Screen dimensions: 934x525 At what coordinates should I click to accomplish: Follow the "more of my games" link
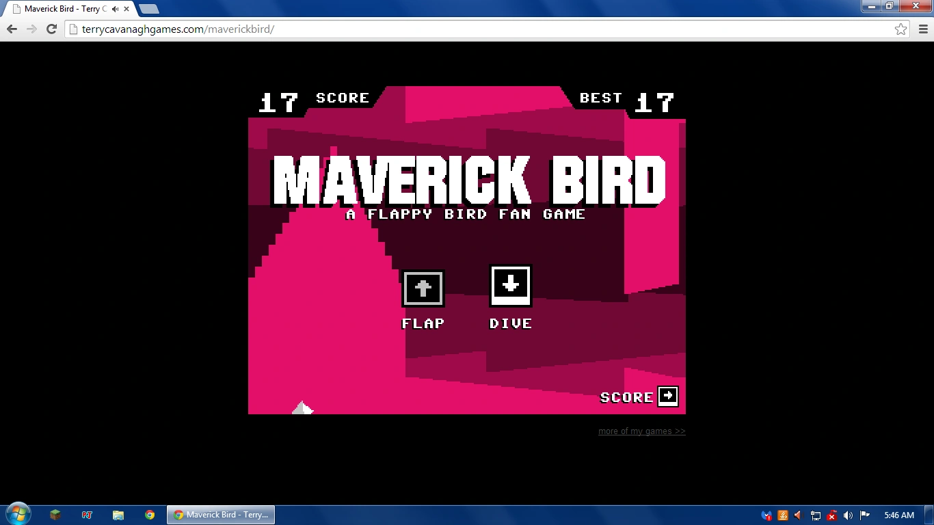point(641,431)
